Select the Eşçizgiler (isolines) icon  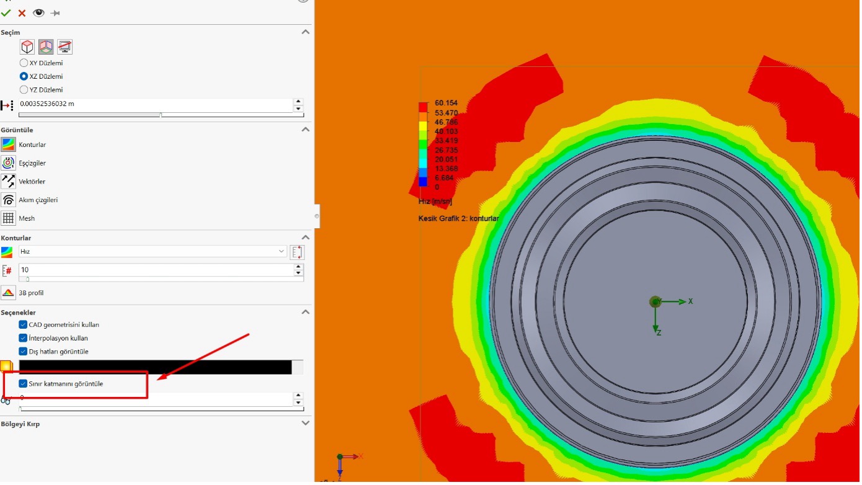click(x=8, y=162)
